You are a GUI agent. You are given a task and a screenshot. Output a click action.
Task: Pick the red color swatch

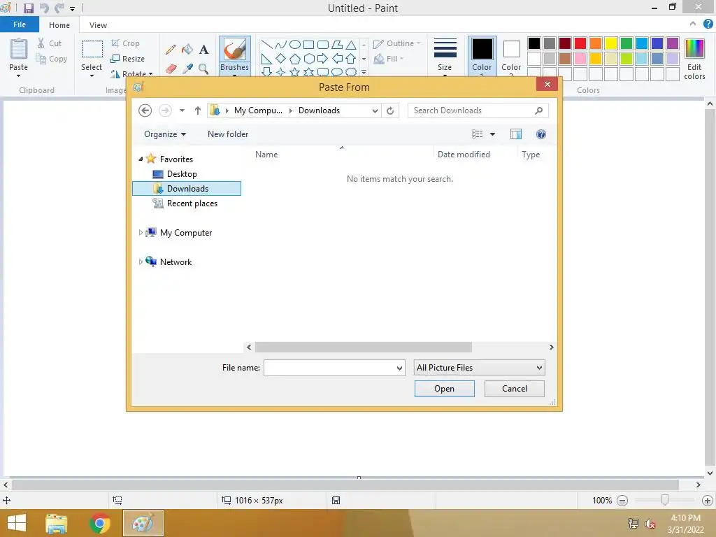[580, 43]
